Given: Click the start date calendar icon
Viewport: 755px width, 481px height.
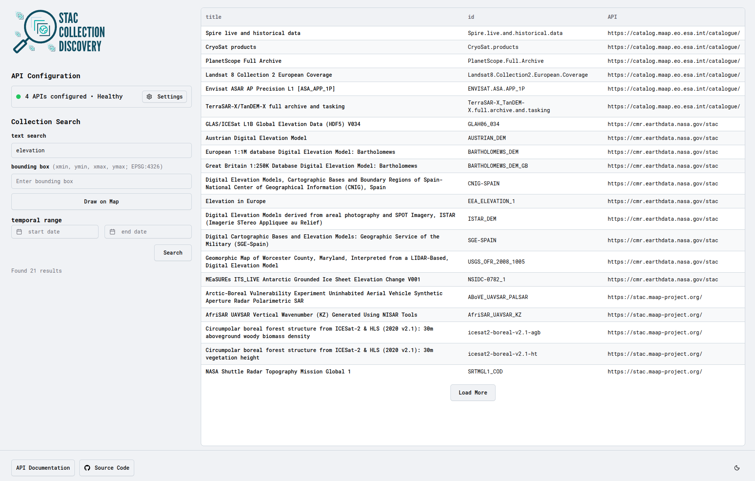Looking at the screenshot, I should 19,232.
